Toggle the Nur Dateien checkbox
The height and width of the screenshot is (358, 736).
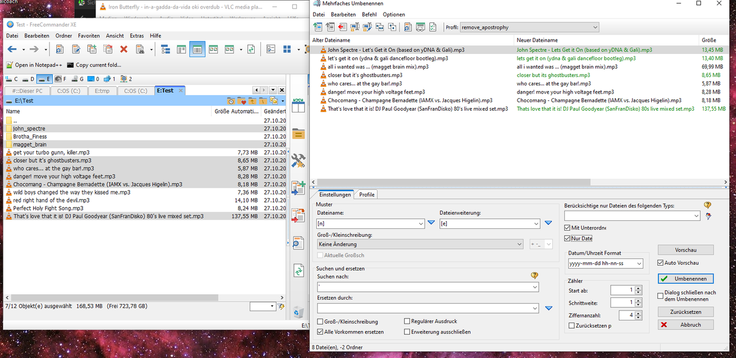tap(568, 238)
